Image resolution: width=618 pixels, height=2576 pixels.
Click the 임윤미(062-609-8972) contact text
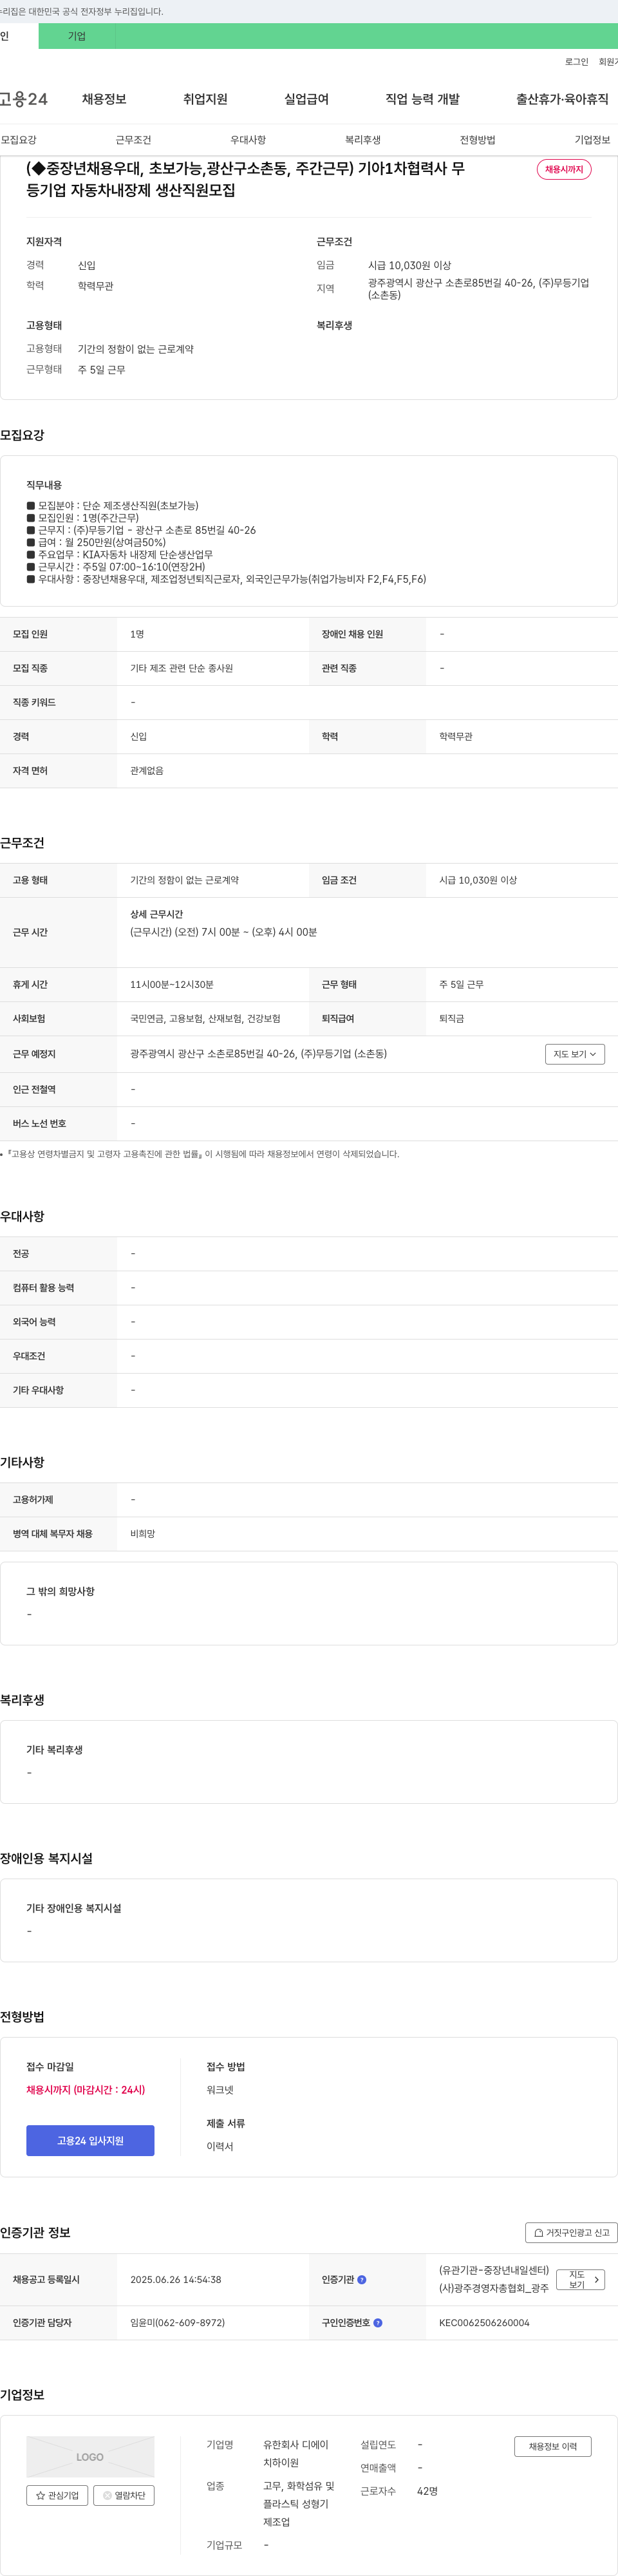click(177, 2323)
